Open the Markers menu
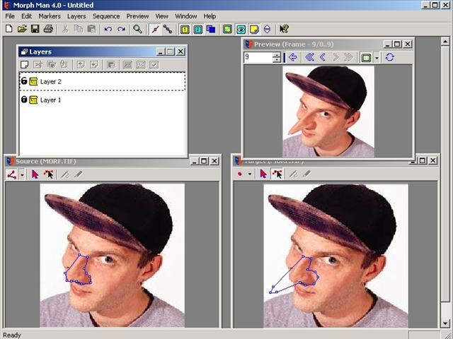Image resolution: width=453 pixels, height=339 pixels. [x=50, y=16]
